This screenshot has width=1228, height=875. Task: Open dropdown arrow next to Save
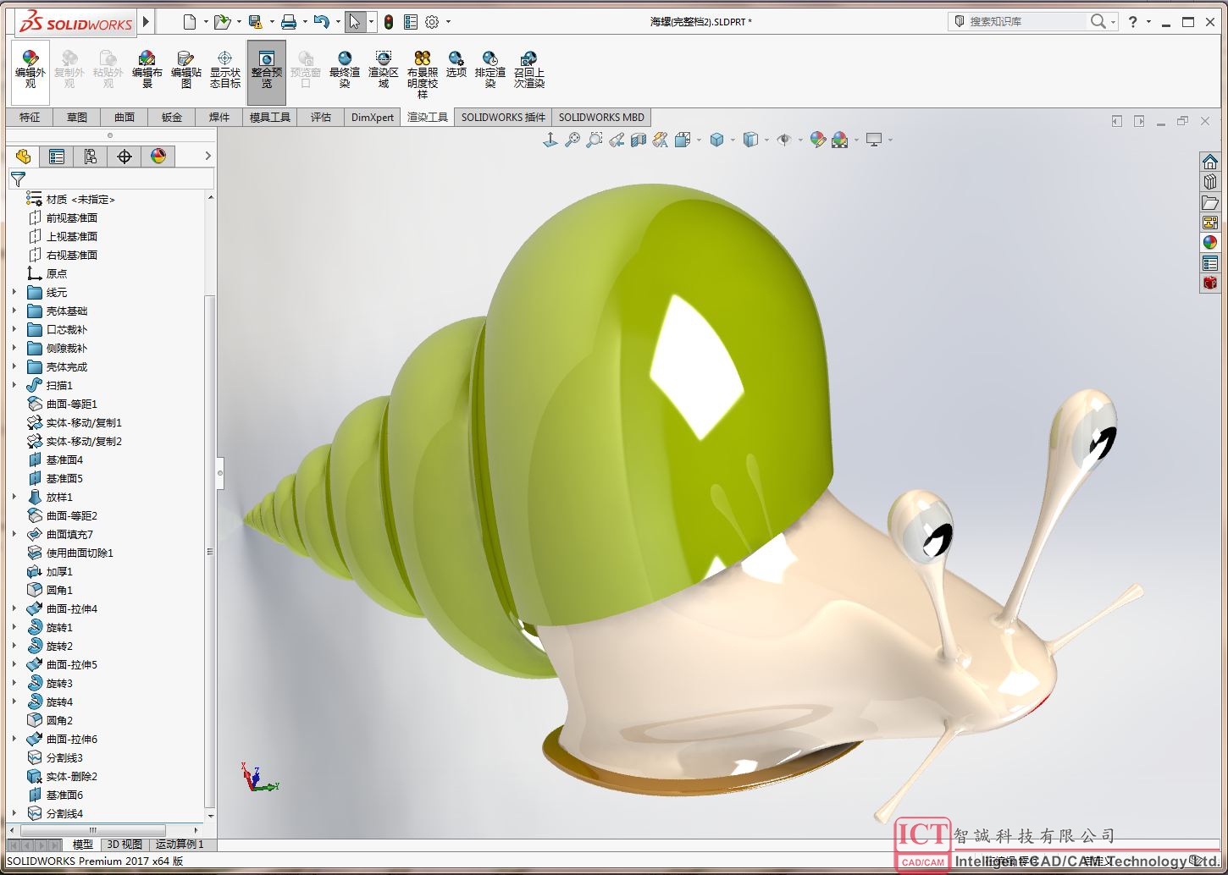pos(271,22)
